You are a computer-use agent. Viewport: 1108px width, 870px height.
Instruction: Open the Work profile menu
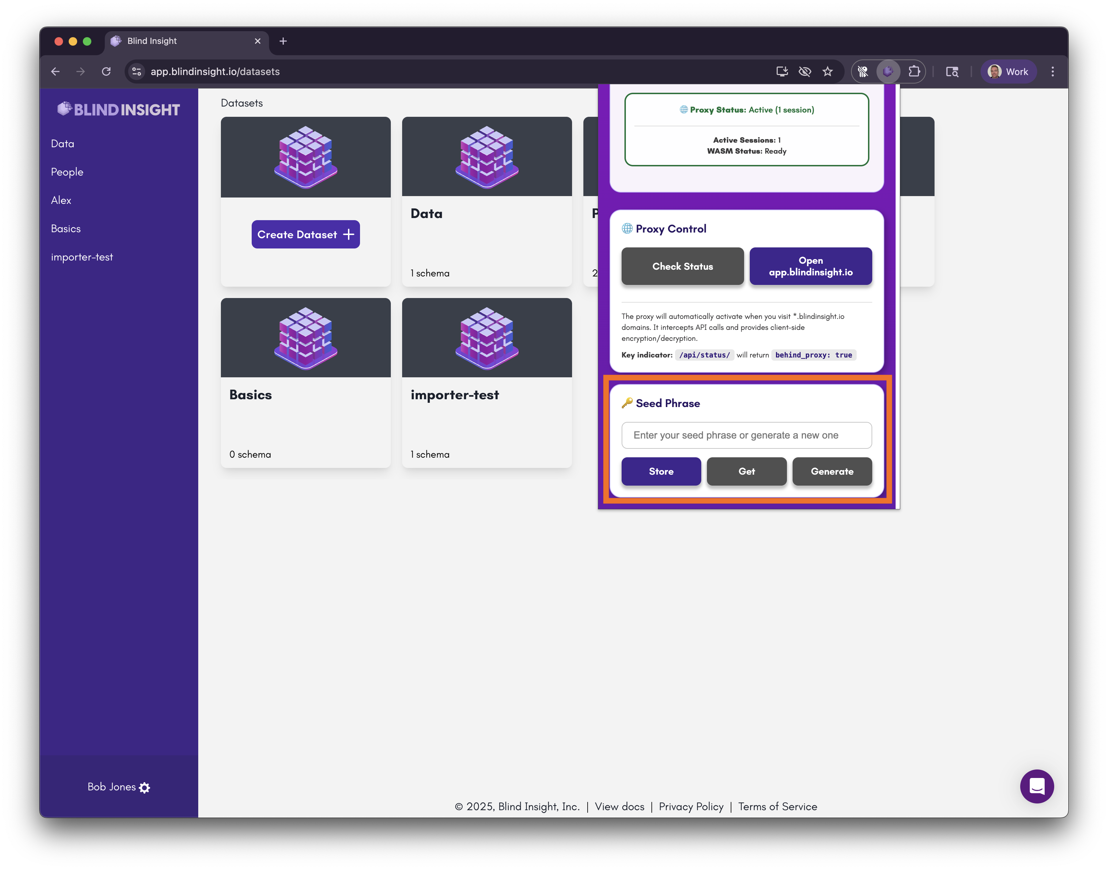1008,72
